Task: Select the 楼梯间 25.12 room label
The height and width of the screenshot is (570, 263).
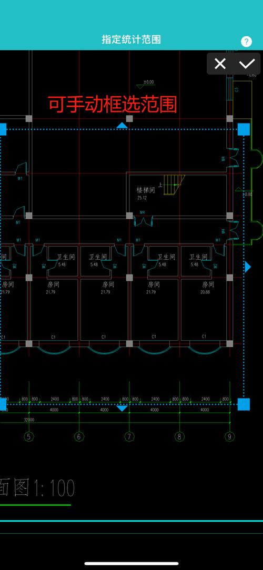Action: coord(146,194)
